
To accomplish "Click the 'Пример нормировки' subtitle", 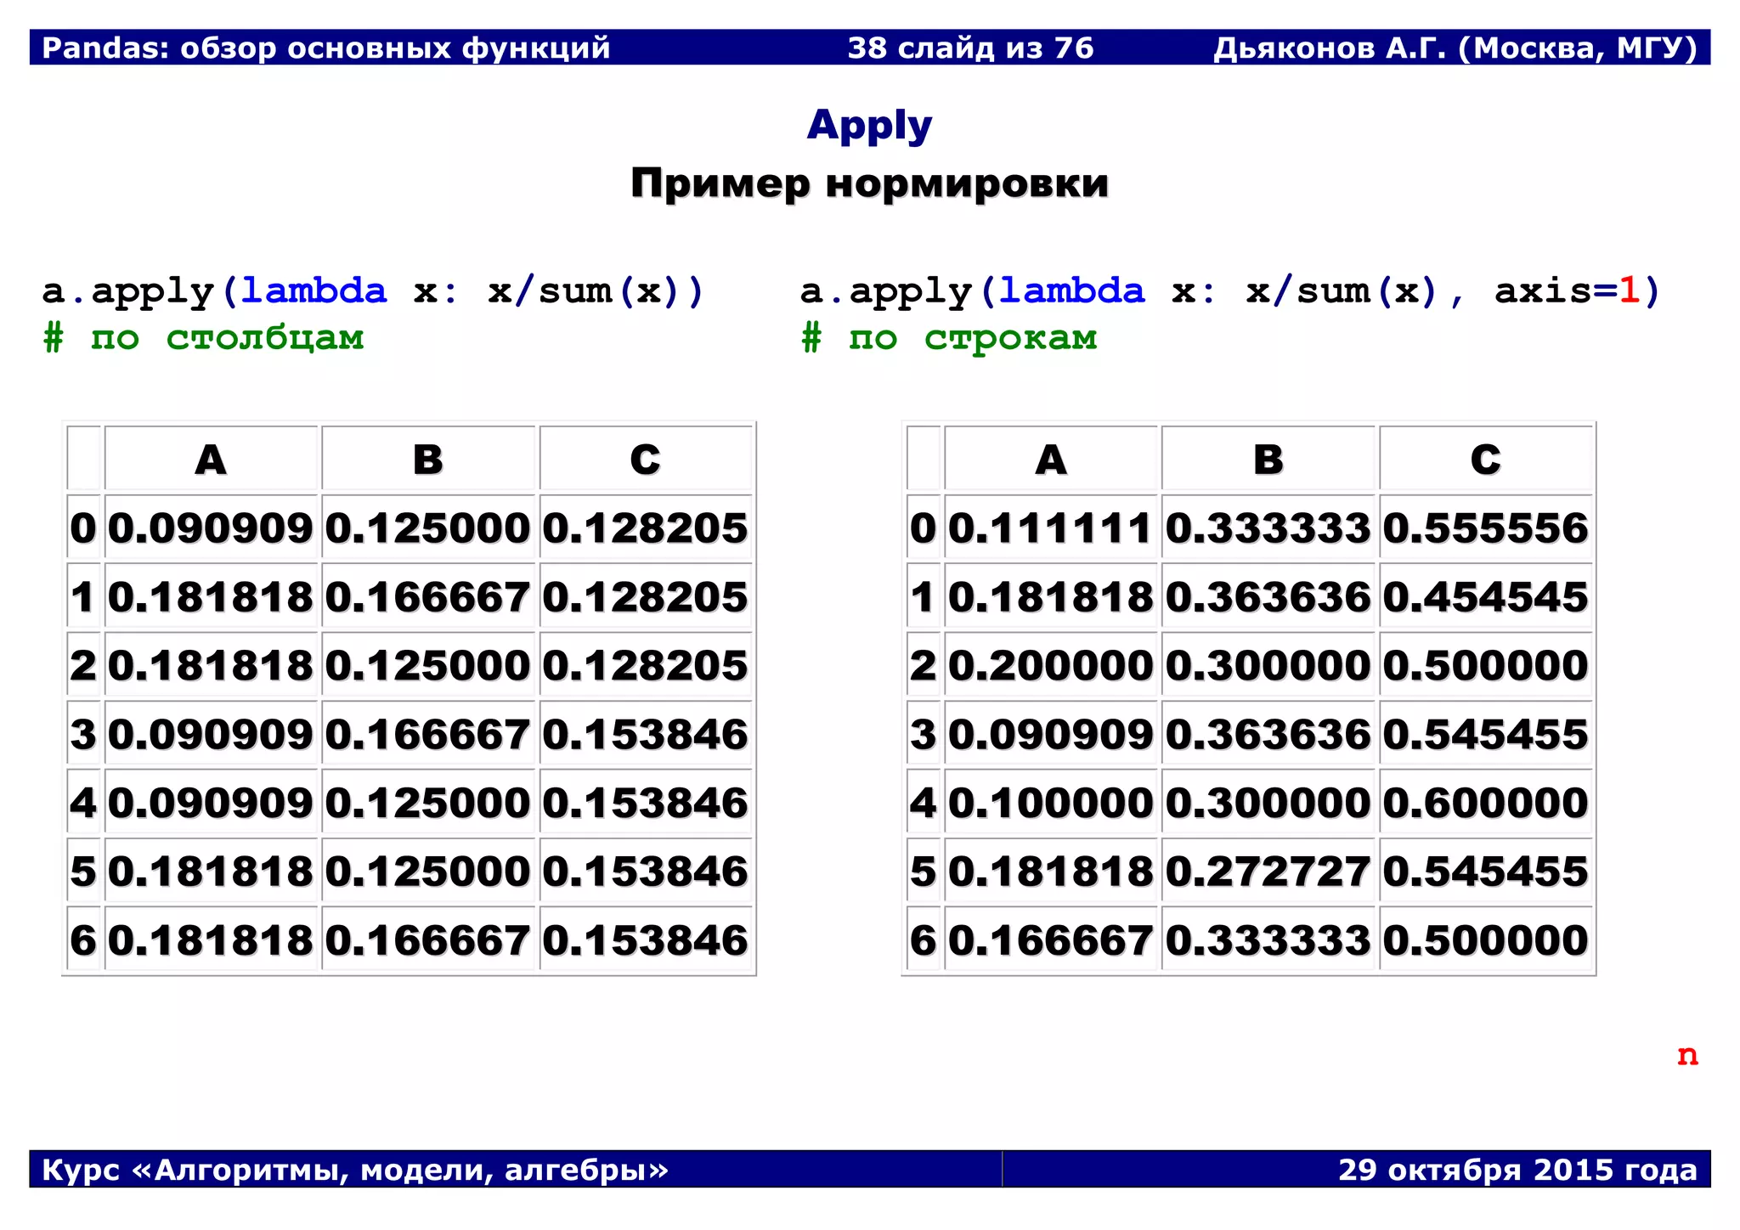I will point(869,183).
